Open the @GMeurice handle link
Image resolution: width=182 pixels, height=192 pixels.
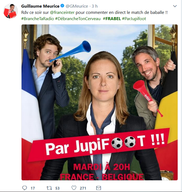click(x=77, y=6)
